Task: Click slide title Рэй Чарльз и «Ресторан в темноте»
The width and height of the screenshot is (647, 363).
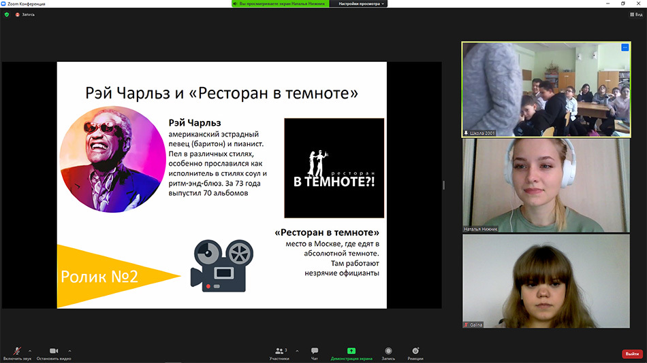Action: click(221, 93)
